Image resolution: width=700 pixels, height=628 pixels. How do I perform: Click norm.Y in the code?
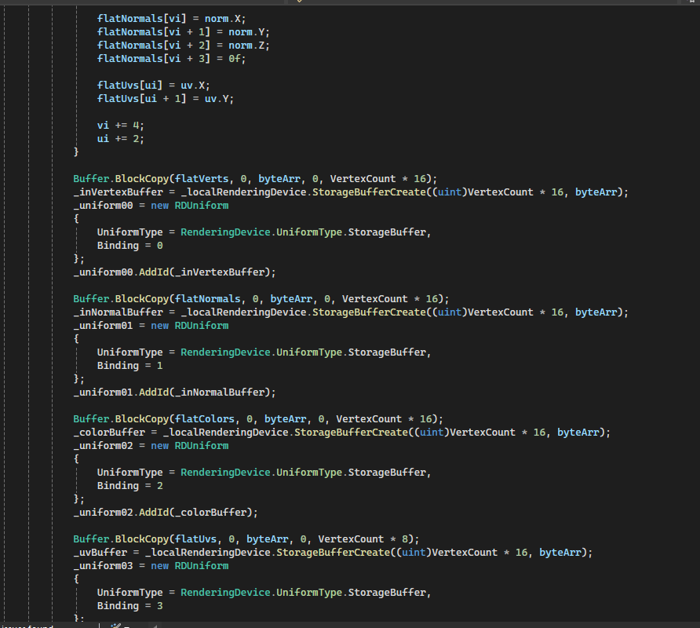tap(246, 32)
